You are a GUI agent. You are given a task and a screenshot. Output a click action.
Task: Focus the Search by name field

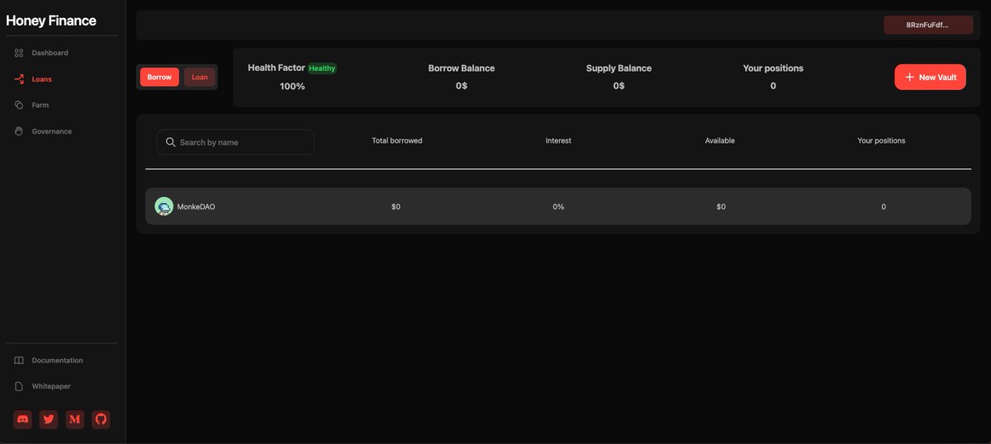[x=235, y=142]
